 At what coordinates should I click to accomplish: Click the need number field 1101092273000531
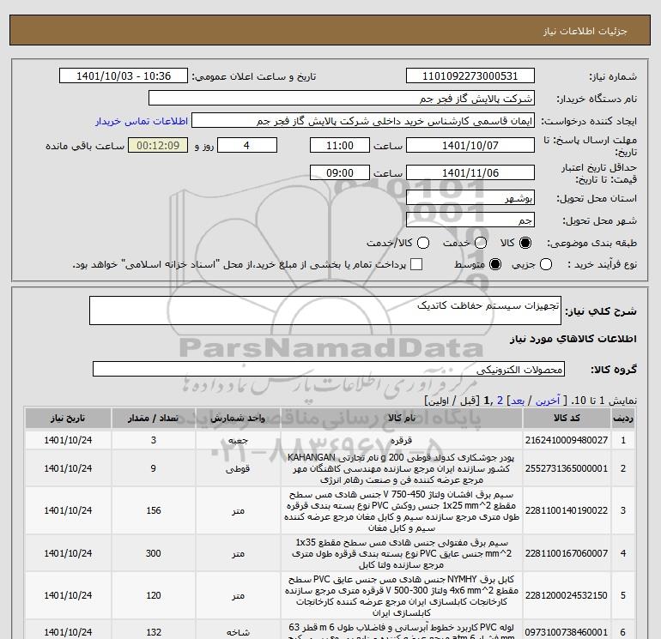(x=470, y=75)
